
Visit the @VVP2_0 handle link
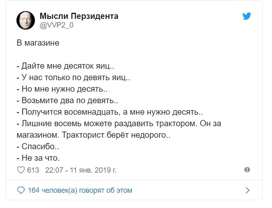click(x=57, y=25)
